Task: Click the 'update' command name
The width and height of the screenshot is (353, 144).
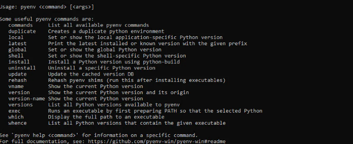Action: pyautogui.click(x=17, y=74)
